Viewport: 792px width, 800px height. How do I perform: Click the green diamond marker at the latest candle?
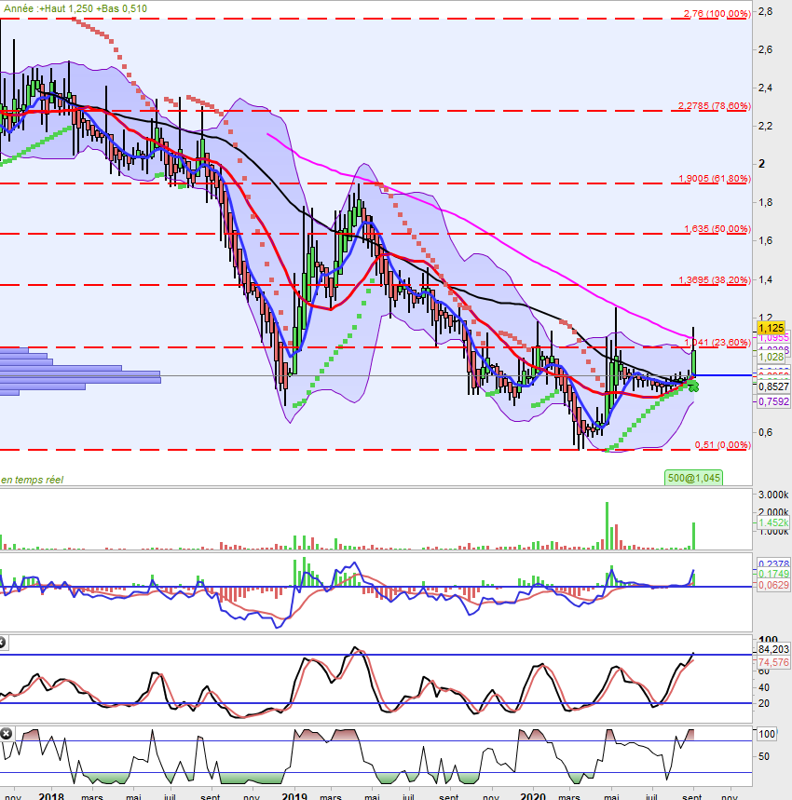693,387
